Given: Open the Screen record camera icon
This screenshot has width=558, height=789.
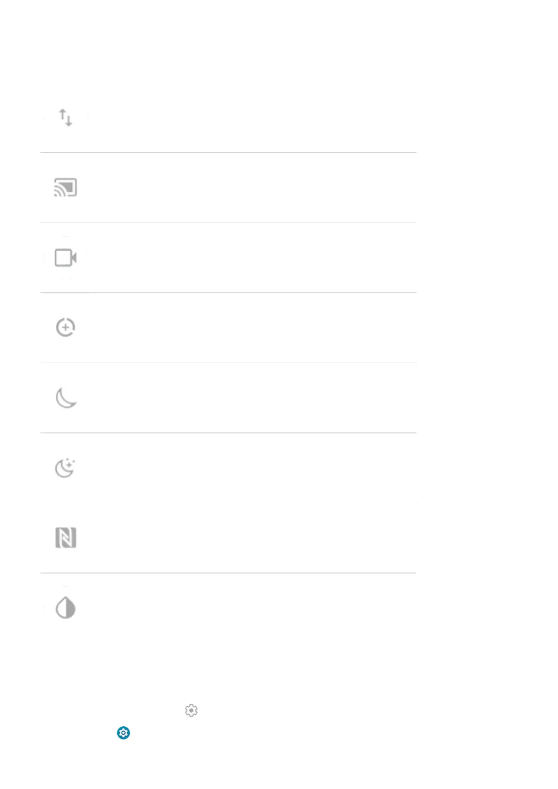Looking at the screenshot, I should [66, 258].
